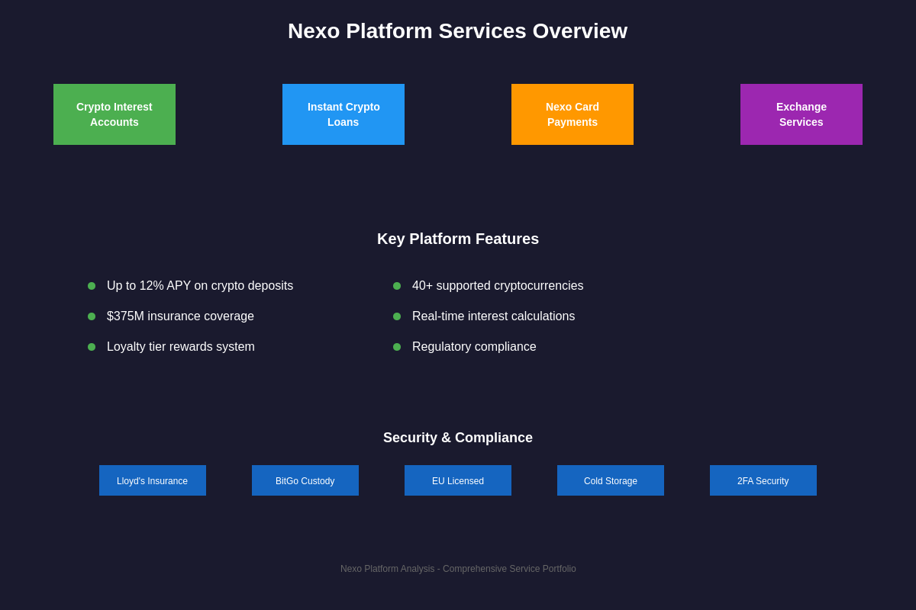916x610 pixels.
Task: Click green bullet beside $375M insurance item
Action: coord(92,316)
